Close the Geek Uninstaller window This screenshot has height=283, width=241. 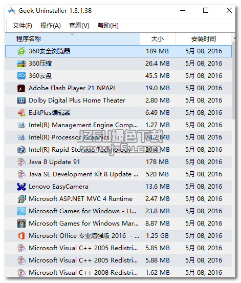(x=229, y=10)
